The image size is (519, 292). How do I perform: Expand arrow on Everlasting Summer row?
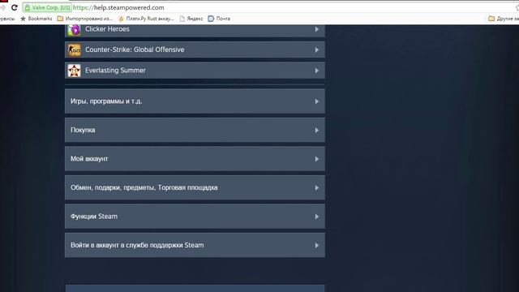(317, 71)
